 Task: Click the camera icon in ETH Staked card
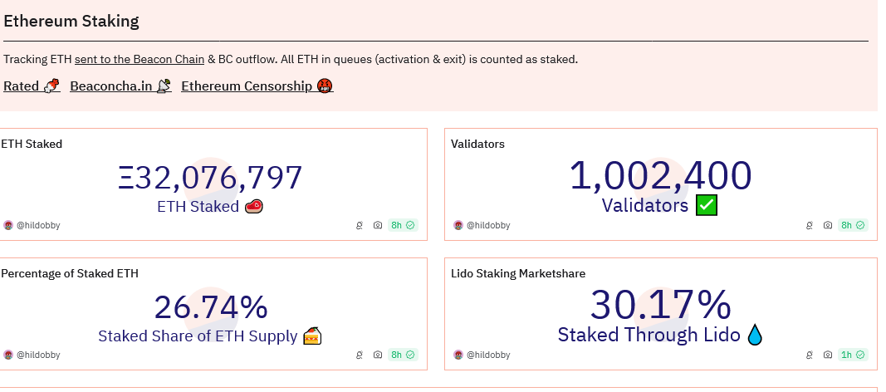coord(378,225)
